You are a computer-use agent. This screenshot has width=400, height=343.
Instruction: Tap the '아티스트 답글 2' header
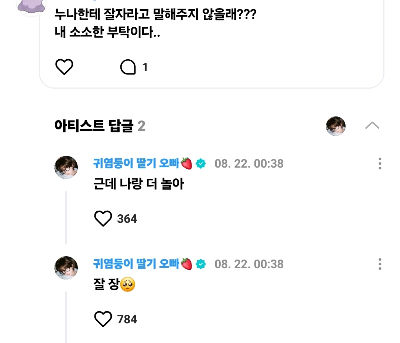pos(100,126)
